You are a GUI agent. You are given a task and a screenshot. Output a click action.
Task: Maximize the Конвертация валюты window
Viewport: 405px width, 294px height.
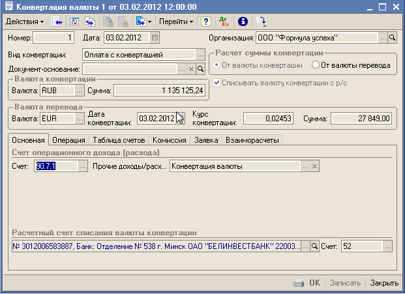383,7
